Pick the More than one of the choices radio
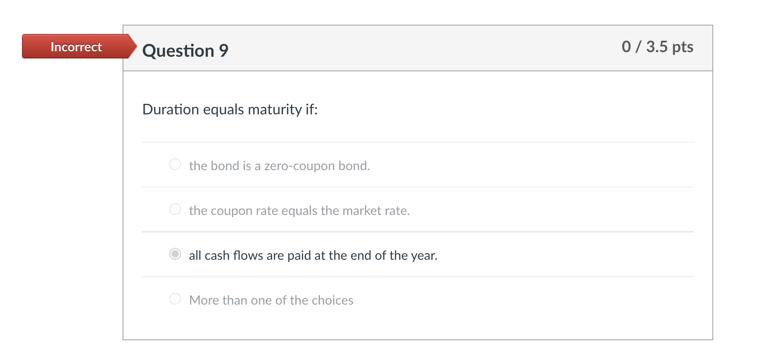 click(x=175, y=299)
